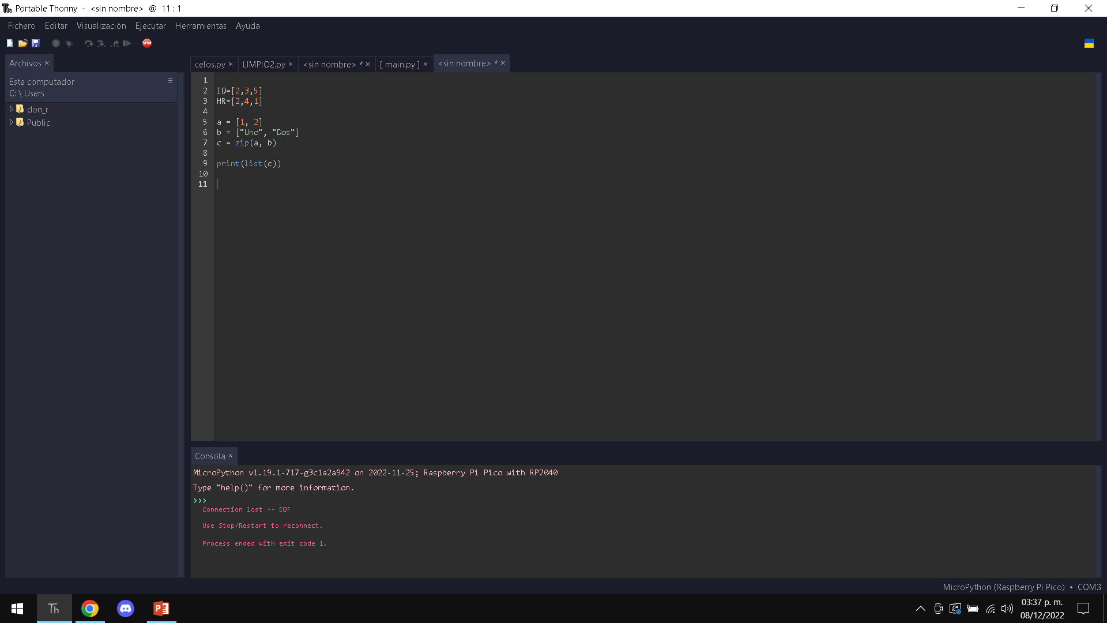This screenshot has width=1107, height=623.
Task: Click Thonny icon in the taskbar
Action: (54, 609)
